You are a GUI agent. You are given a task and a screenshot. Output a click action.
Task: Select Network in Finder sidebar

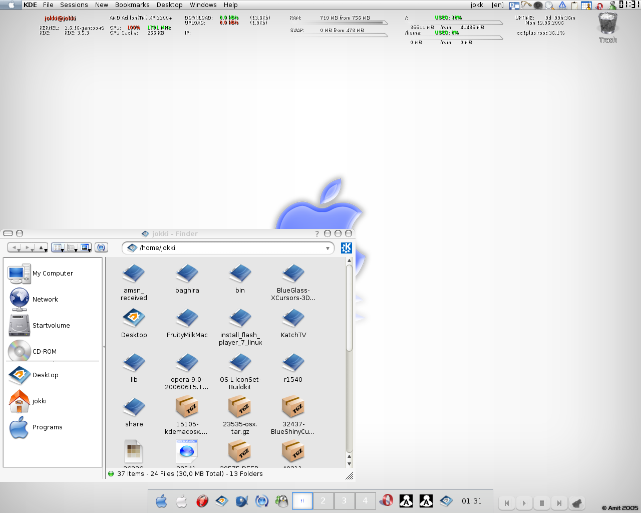pyautogui.click(x=34, y=300)
